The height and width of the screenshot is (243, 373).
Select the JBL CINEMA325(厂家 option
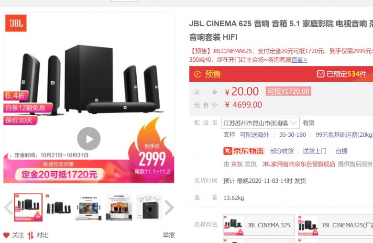[335, 225]
